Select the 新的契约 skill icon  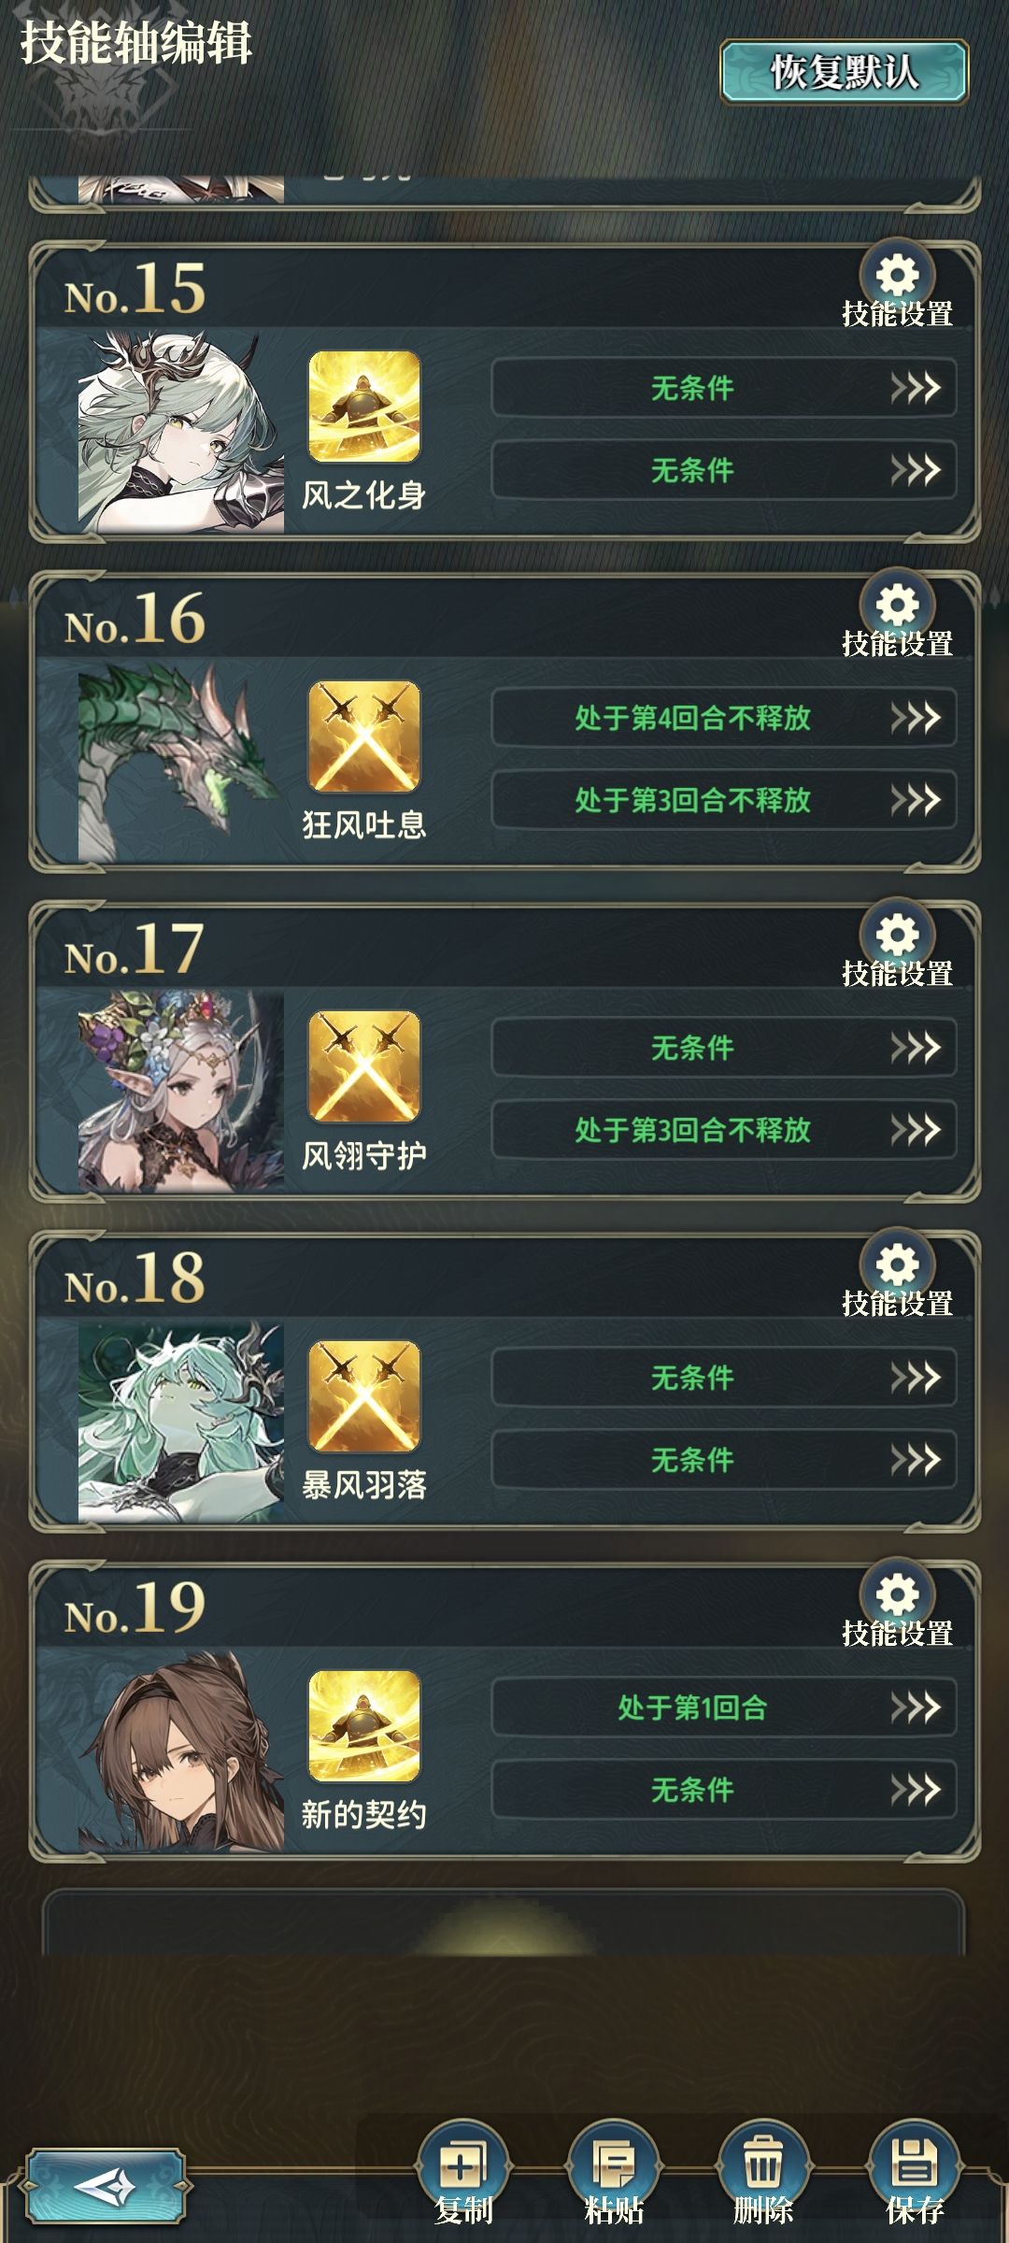tap(364, 1726)
